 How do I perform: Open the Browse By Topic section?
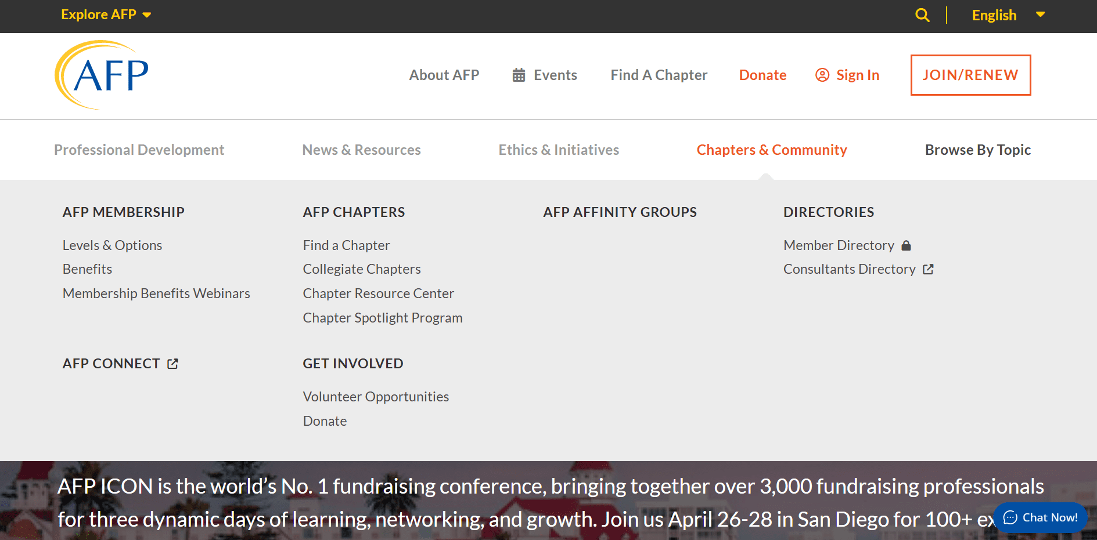click(977, 150)
